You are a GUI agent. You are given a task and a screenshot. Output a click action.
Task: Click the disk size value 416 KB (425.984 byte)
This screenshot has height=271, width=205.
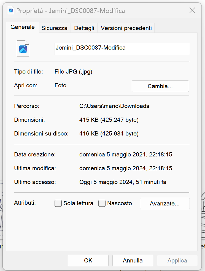tap(109, 134)
